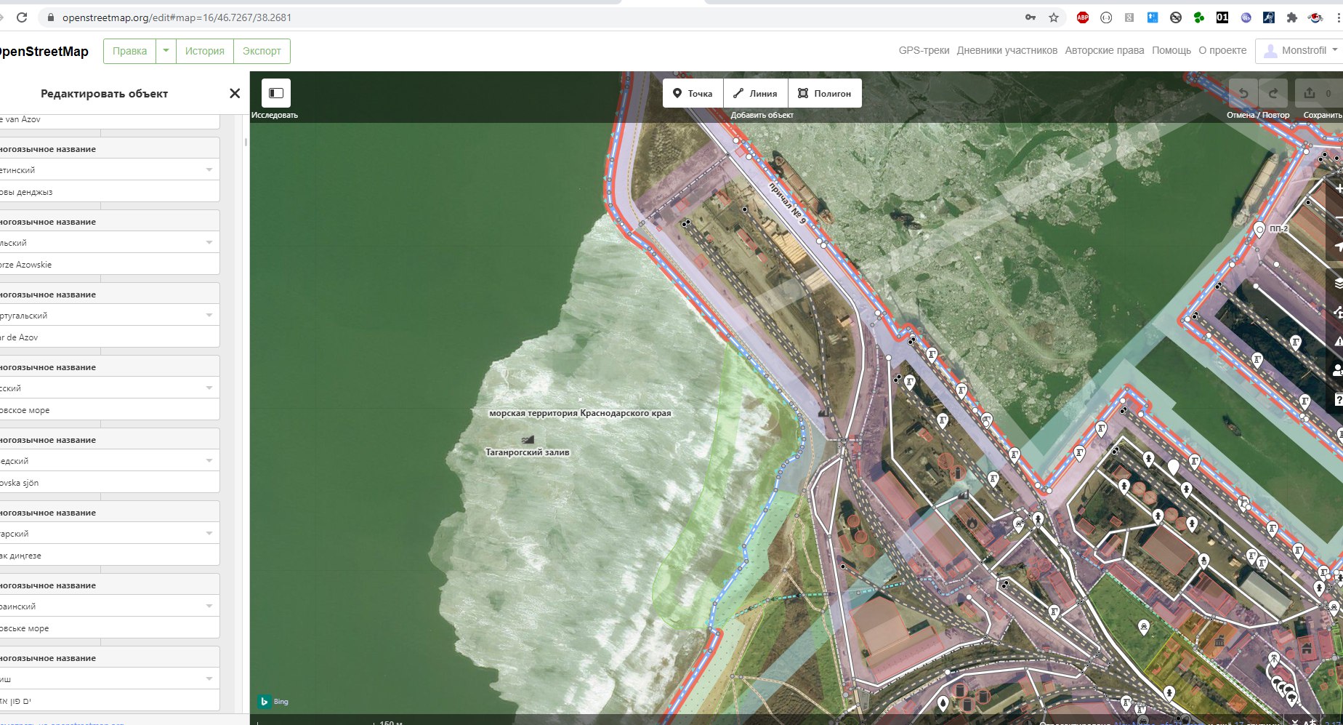Open the black 01 extension

[x=1222, y=17]
